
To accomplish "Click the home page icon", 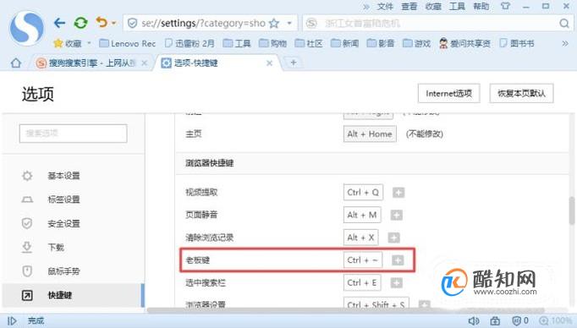I will coord(16,63).
